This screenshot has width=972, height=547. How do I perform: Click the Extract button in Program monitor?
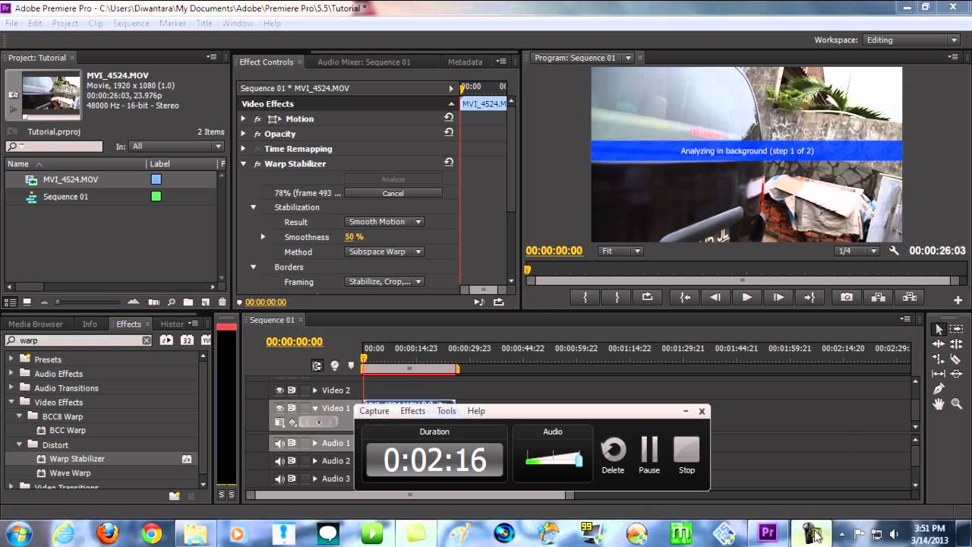[x=909, y=298]
